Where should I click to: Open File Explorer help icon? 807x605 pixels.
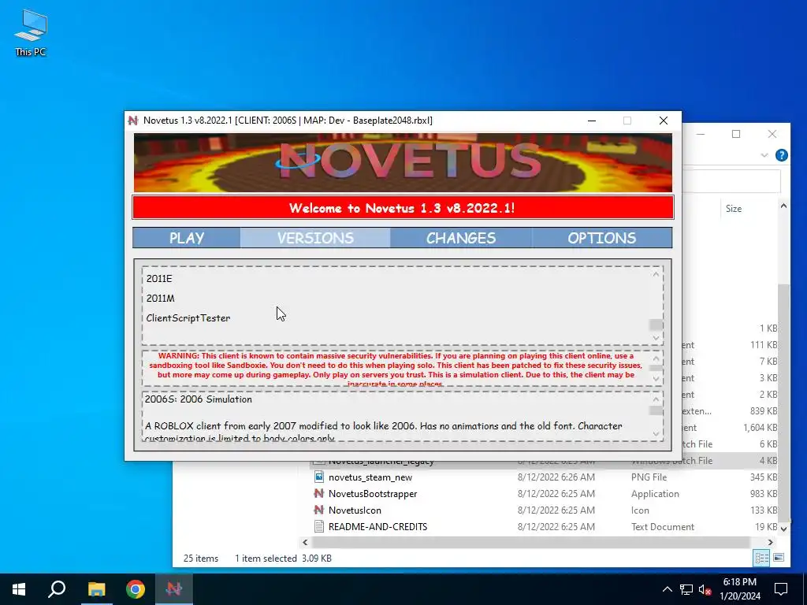(x=781, y=155)
